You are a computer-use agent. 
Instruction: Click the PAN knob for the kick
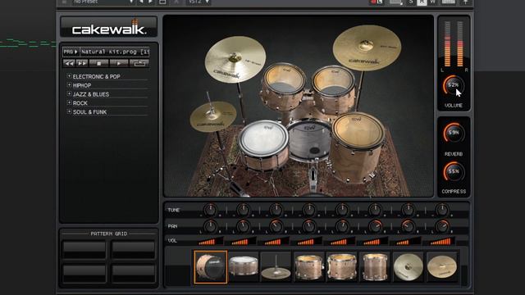click(210, 226)
